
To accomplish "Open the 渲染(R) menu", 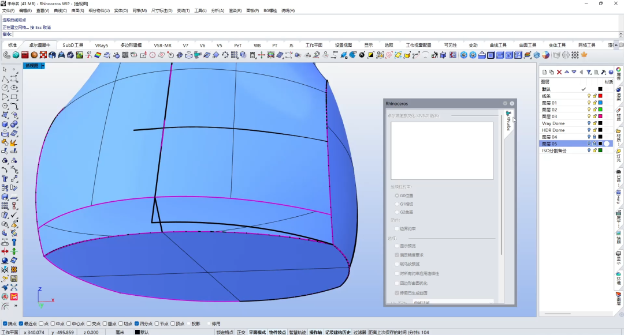I will (x=235, y=11).
